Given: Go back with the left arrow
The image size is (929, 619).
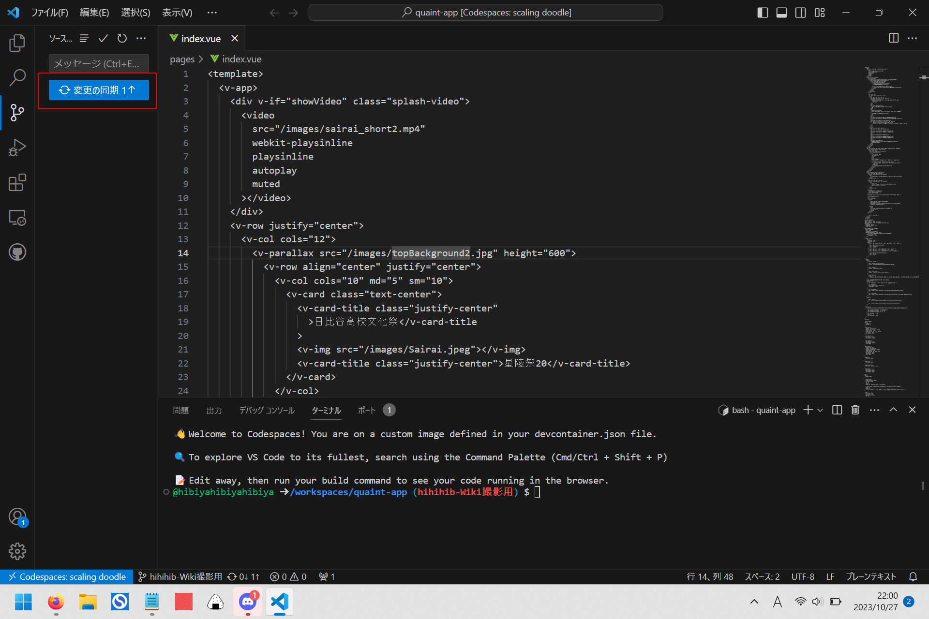Looking at the screenshot, I should tap(274, 13).
